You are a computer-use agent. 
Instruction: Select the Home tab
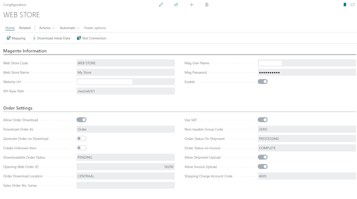coord(10,28)
